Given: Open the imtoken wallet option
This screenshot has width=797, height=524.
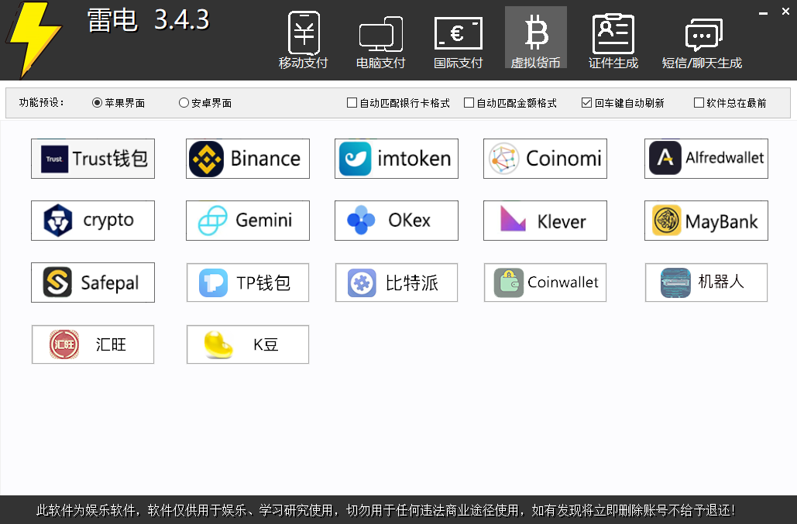Looking at the screenshot, I should [x=397, y=159].
